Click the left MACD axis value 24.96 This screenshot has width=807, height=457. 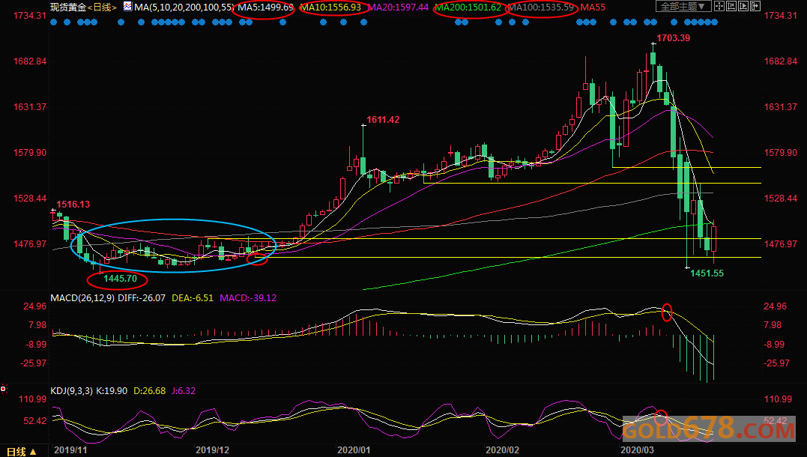pos(34,306)
